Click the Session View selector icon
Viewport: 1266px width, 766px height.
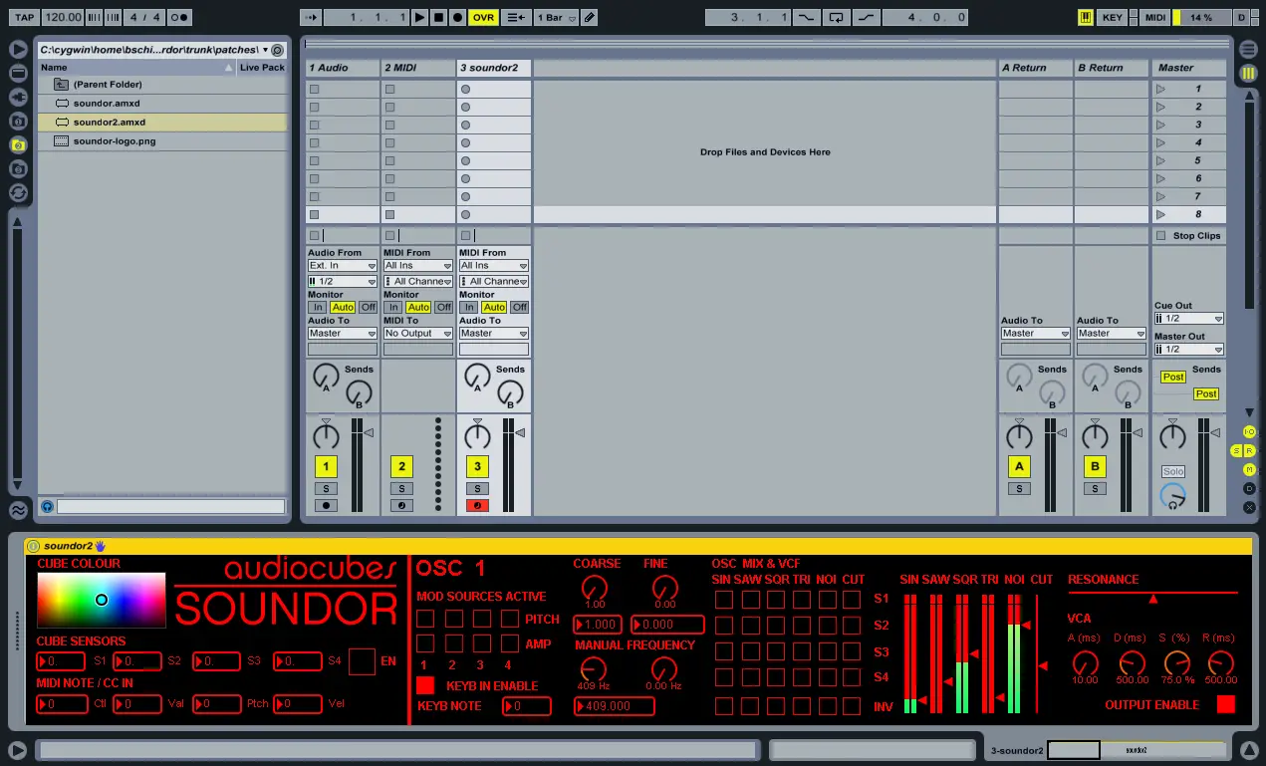click(x=1248, y=74)
